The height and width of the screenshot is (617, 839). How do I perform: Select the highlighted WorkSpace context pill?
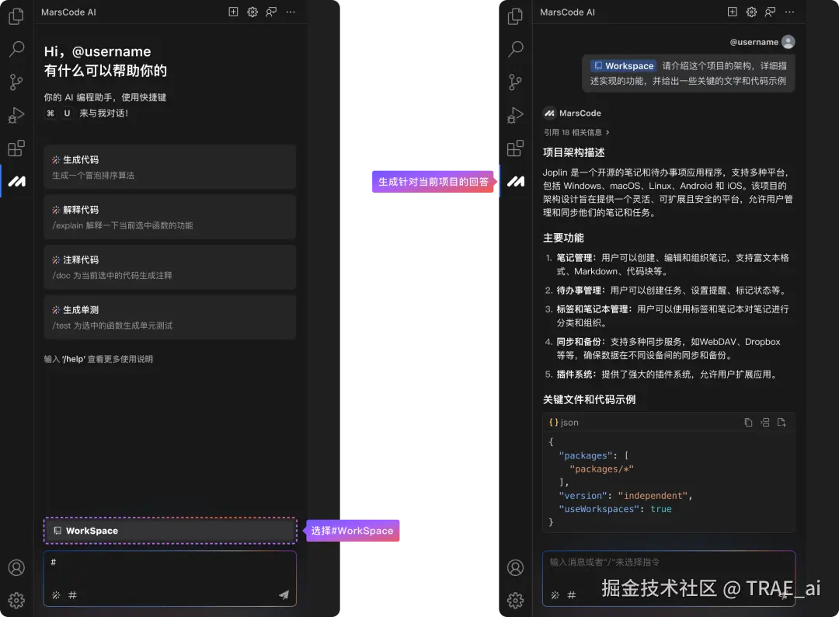(x=170, y=530)
